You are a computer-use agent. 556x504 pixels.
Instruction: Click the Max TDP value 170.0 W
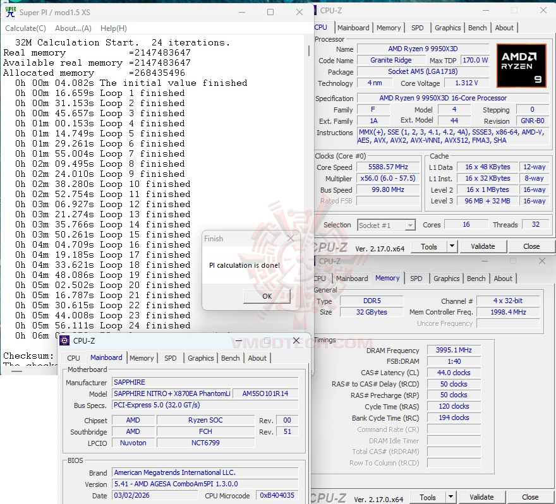[x=475, y=60]
